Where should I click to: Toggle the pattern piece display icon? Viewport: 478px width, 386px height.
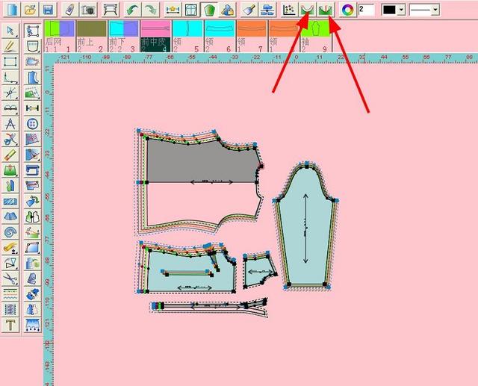208,10
